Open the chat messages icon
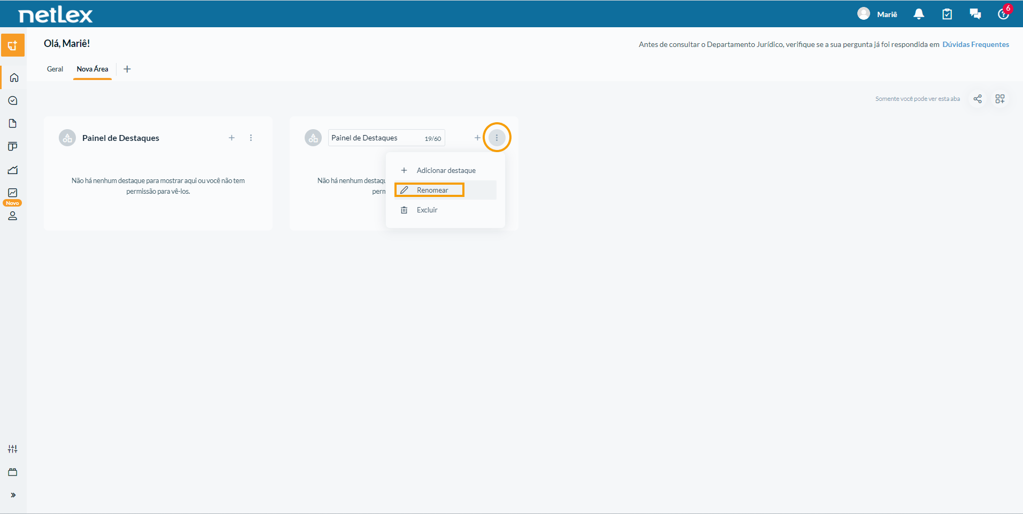 click(975, 14)
